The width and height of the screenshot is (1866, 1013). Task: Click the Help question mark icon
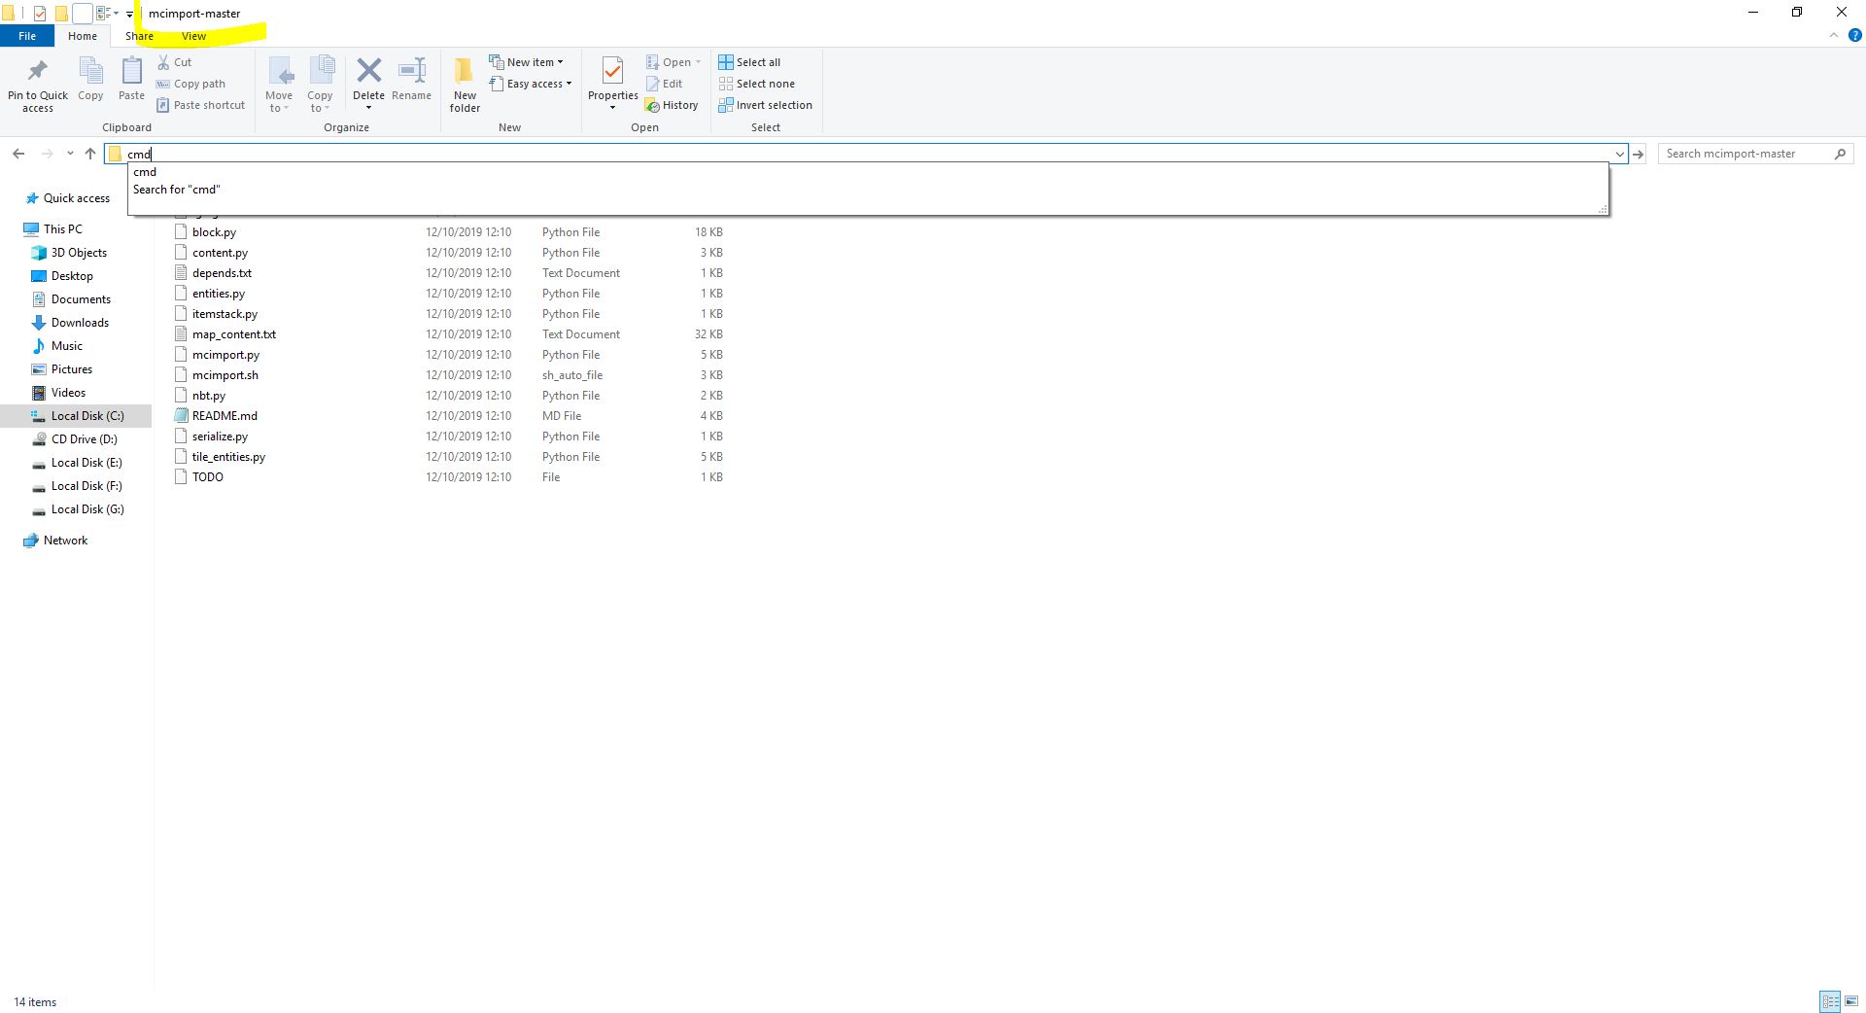pos(1854,35)
